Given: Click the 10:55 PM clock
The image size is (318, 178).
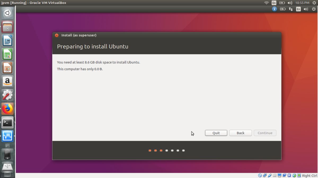Looking at the screenshot, I should tap(302, 3).
